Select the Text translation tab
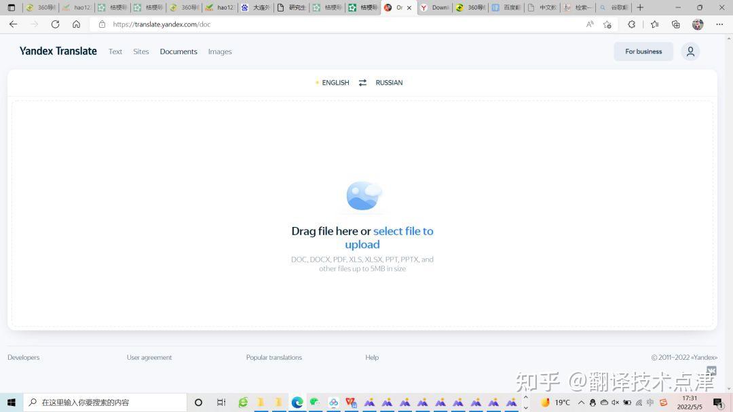733x412 pixels. click(x=115, y=52)
